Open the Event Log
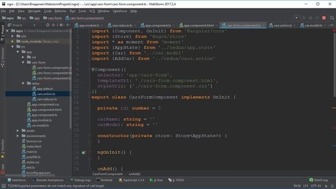Viewport: 336px width, 189px height. tap(319, 180)
